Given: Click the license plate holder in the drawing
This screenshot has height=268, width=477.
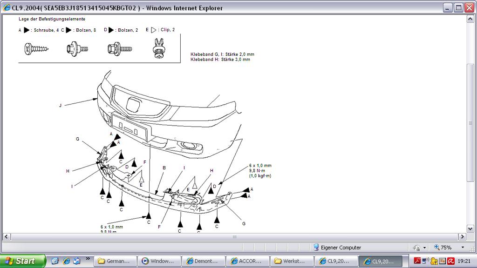Looking at the screenshot, I should point(131,128).
